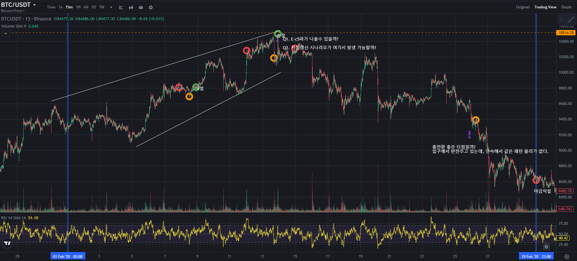Switch to Depth chart tab

pyautogui.click(x=566, y=7)
